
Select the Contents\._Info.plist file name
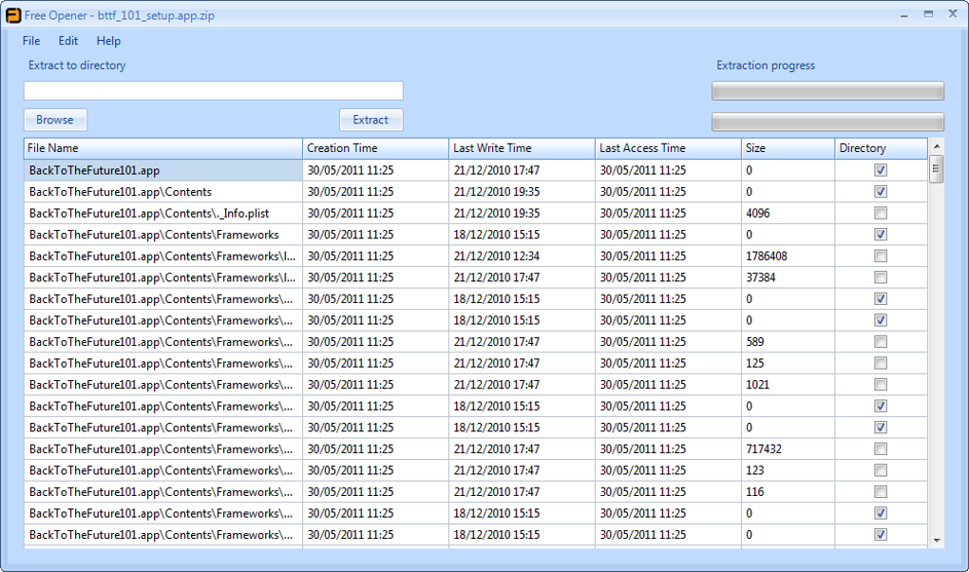149,214
